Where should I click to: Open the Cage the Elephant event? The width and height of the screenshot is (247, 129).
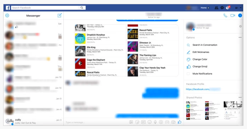[x=100, y=63]
